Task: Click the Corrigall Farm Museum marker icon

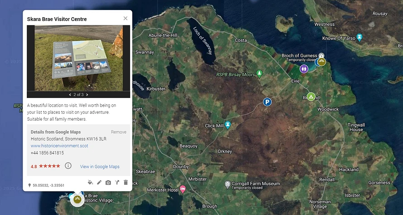Action: (x=227, y=185)
